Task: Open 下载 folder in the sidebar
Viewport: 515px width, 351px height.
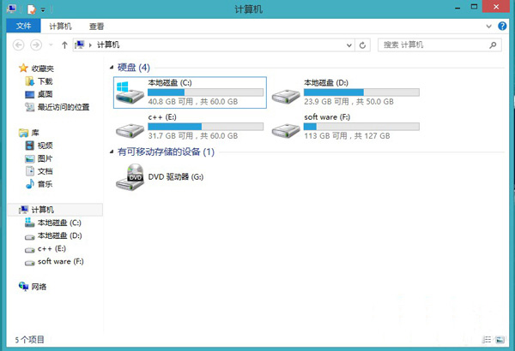Action: [x=45, y=81]
